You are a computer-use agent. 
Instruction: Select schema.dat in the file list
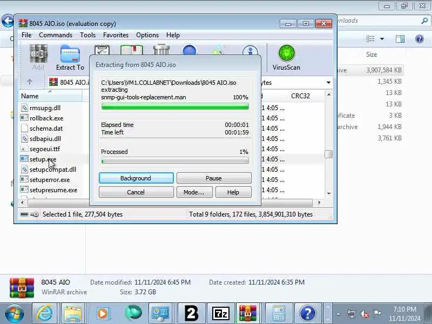42,129
